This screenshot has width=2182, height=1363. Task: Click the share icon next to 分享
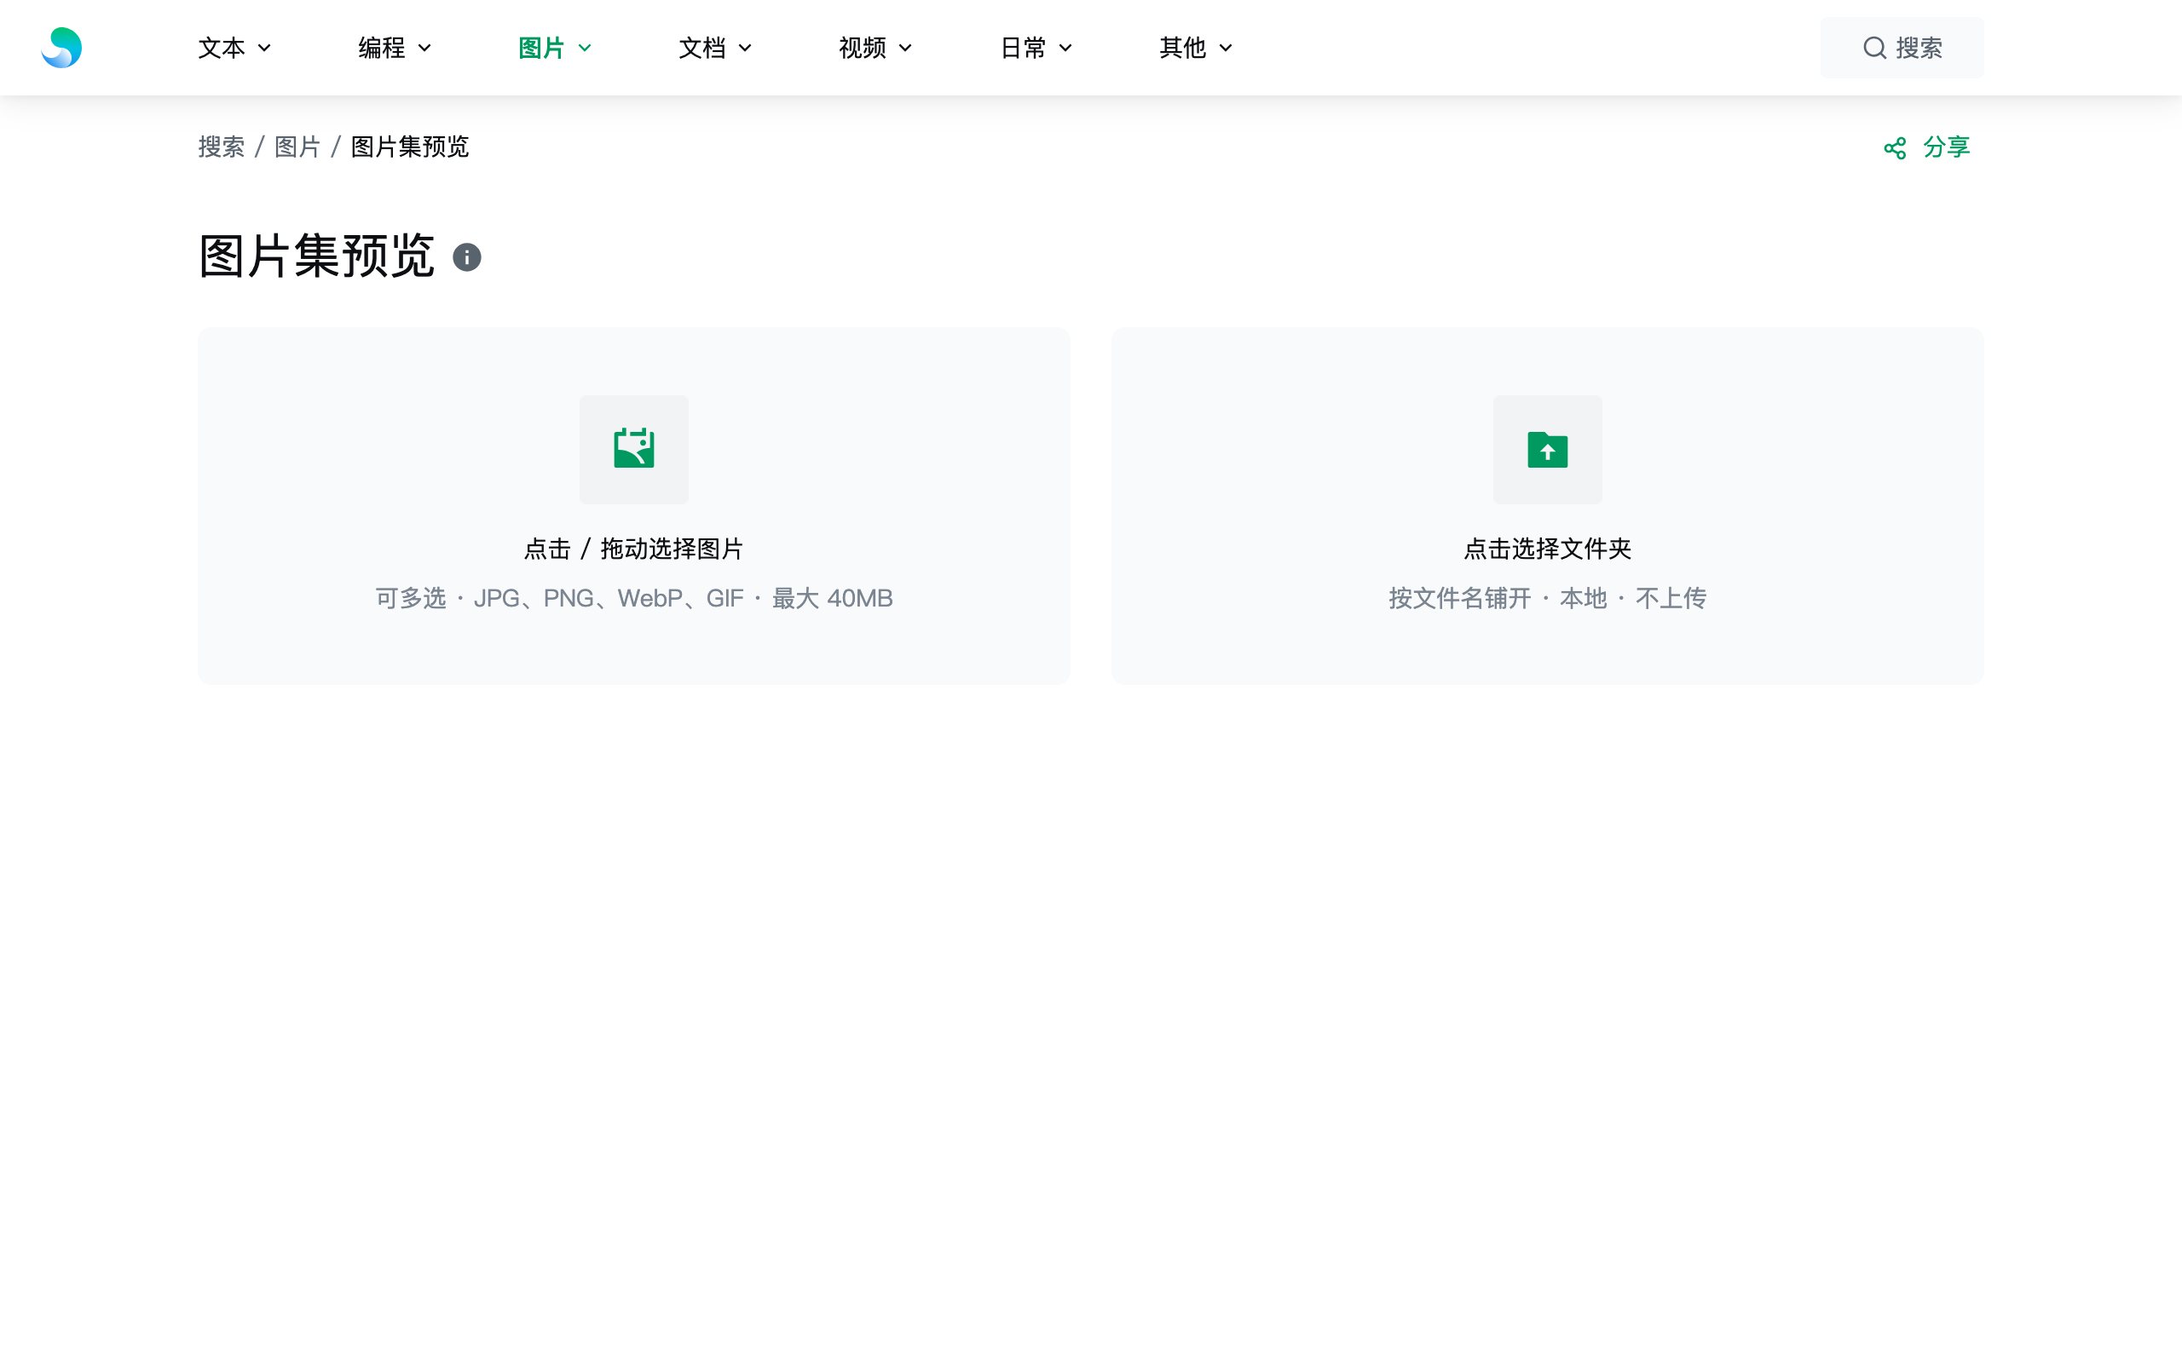(x=1895, y=148)
